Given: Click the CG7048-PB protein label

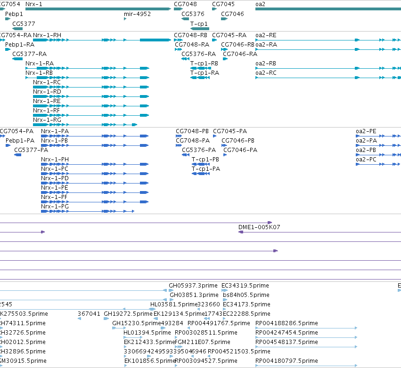Looking at the screenshot, I should click(192, 131).
